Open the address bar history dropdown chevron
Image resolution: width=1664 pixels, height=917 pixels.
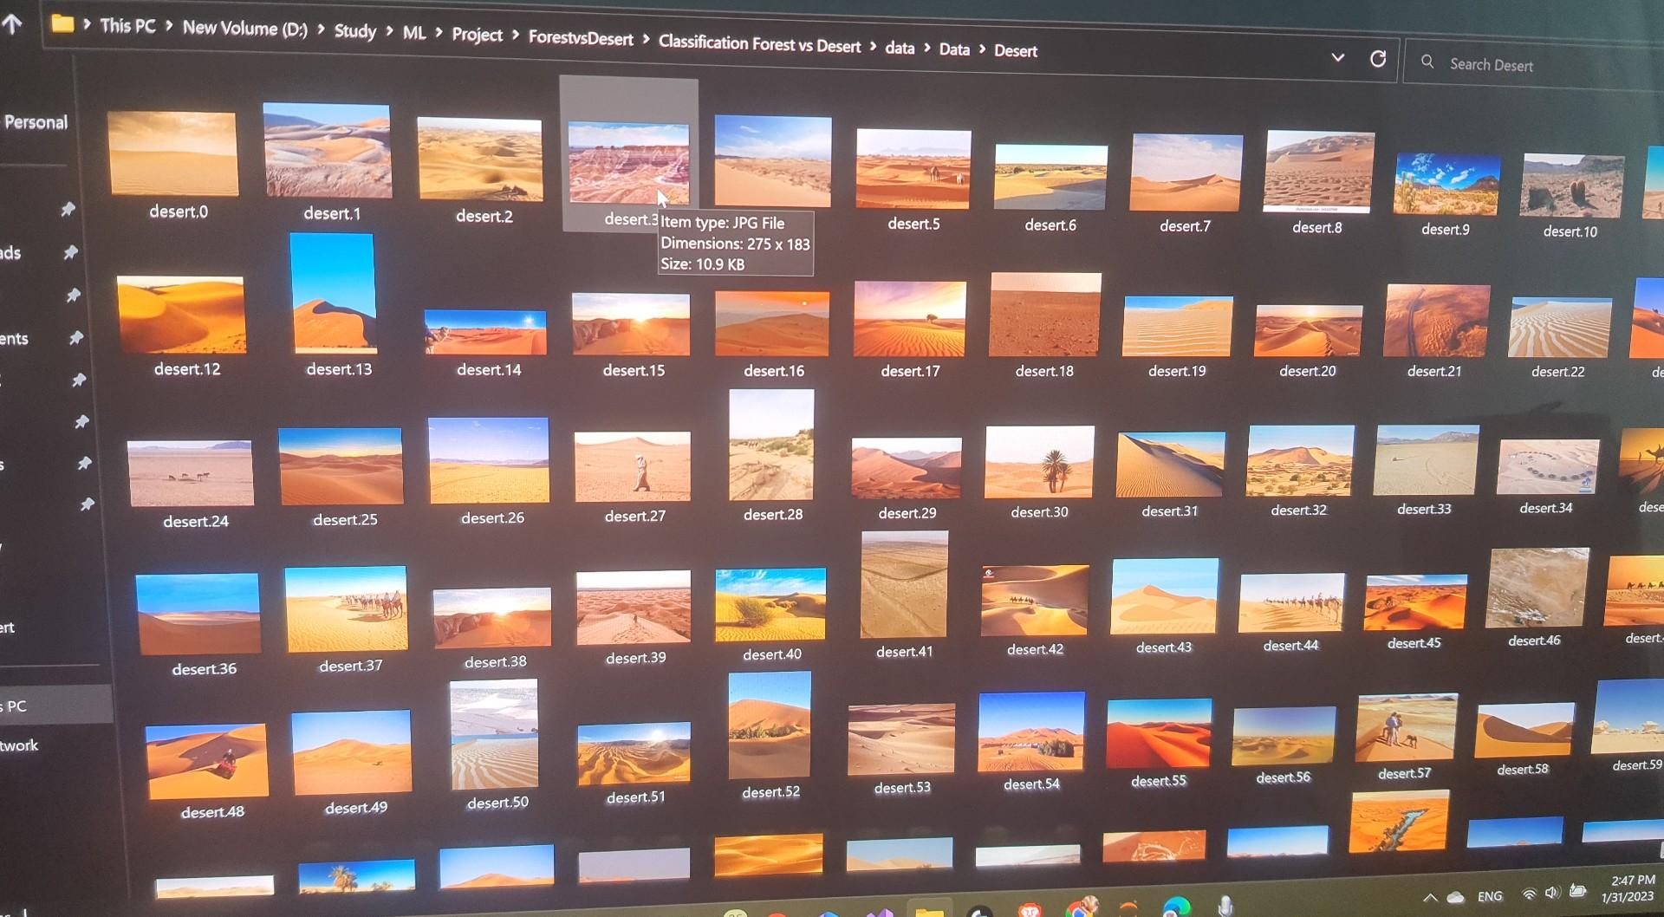[1337, 57]
